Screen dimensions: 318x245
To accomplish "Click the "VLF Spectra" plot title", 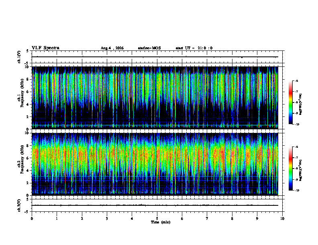I will coord(45,48).
